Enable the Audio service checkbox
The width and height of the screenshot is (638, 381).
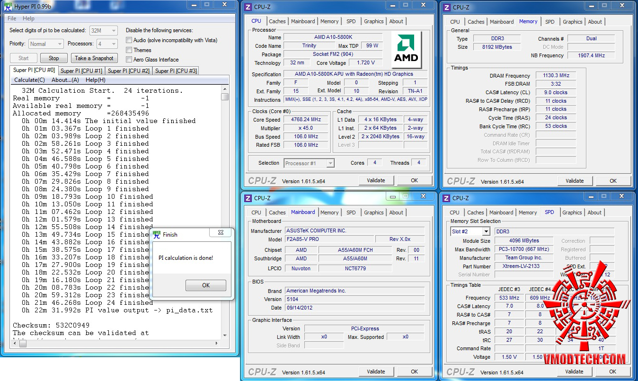129,41
